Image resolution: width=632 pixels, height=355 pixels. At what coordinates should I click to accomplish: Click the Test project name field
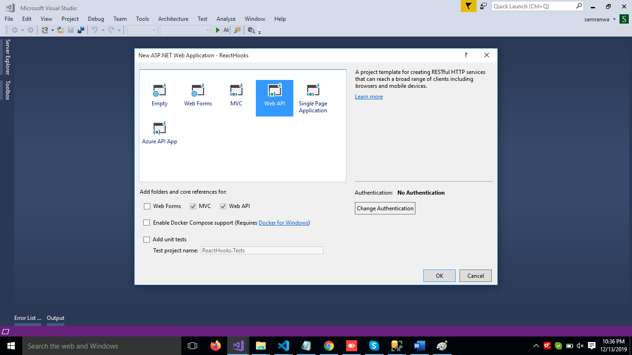[262, 251]
